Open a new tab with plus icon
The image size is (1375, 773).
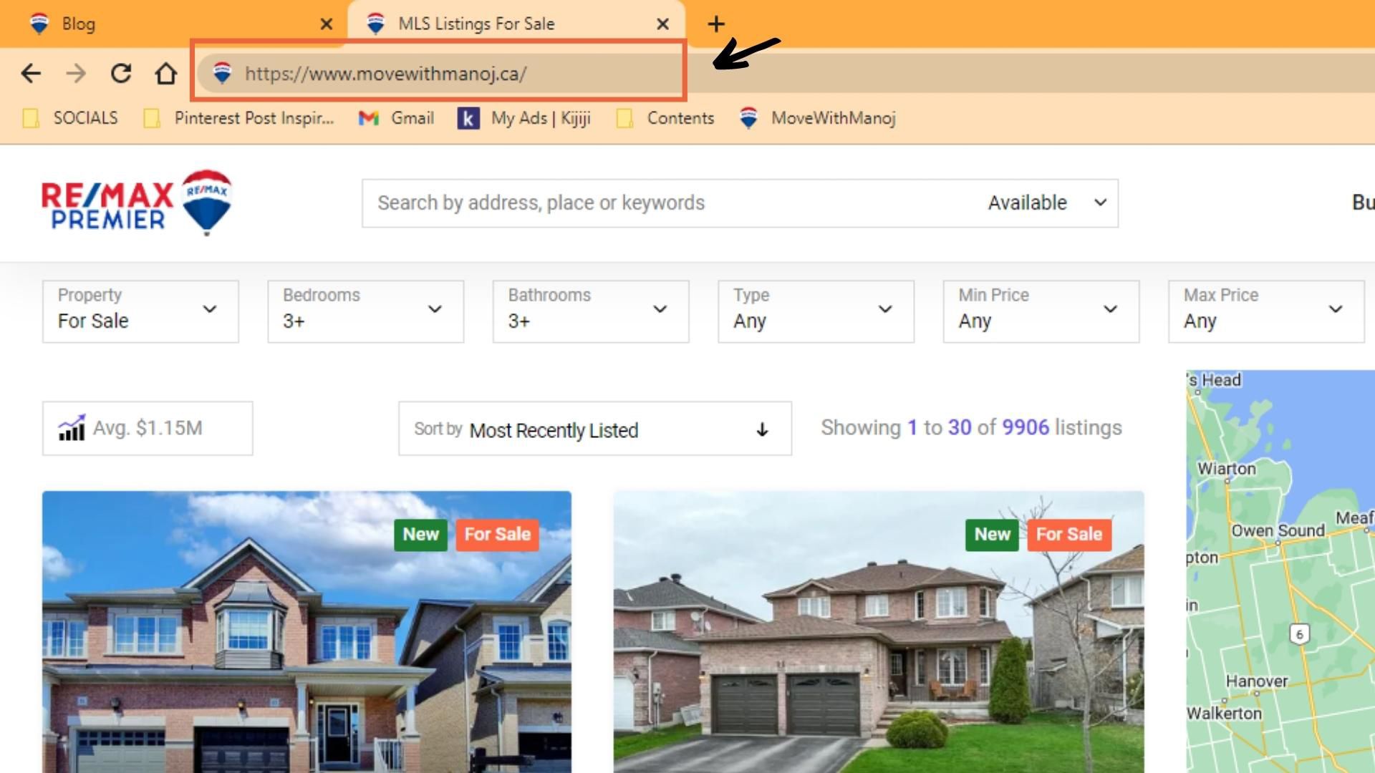(715, 24)
